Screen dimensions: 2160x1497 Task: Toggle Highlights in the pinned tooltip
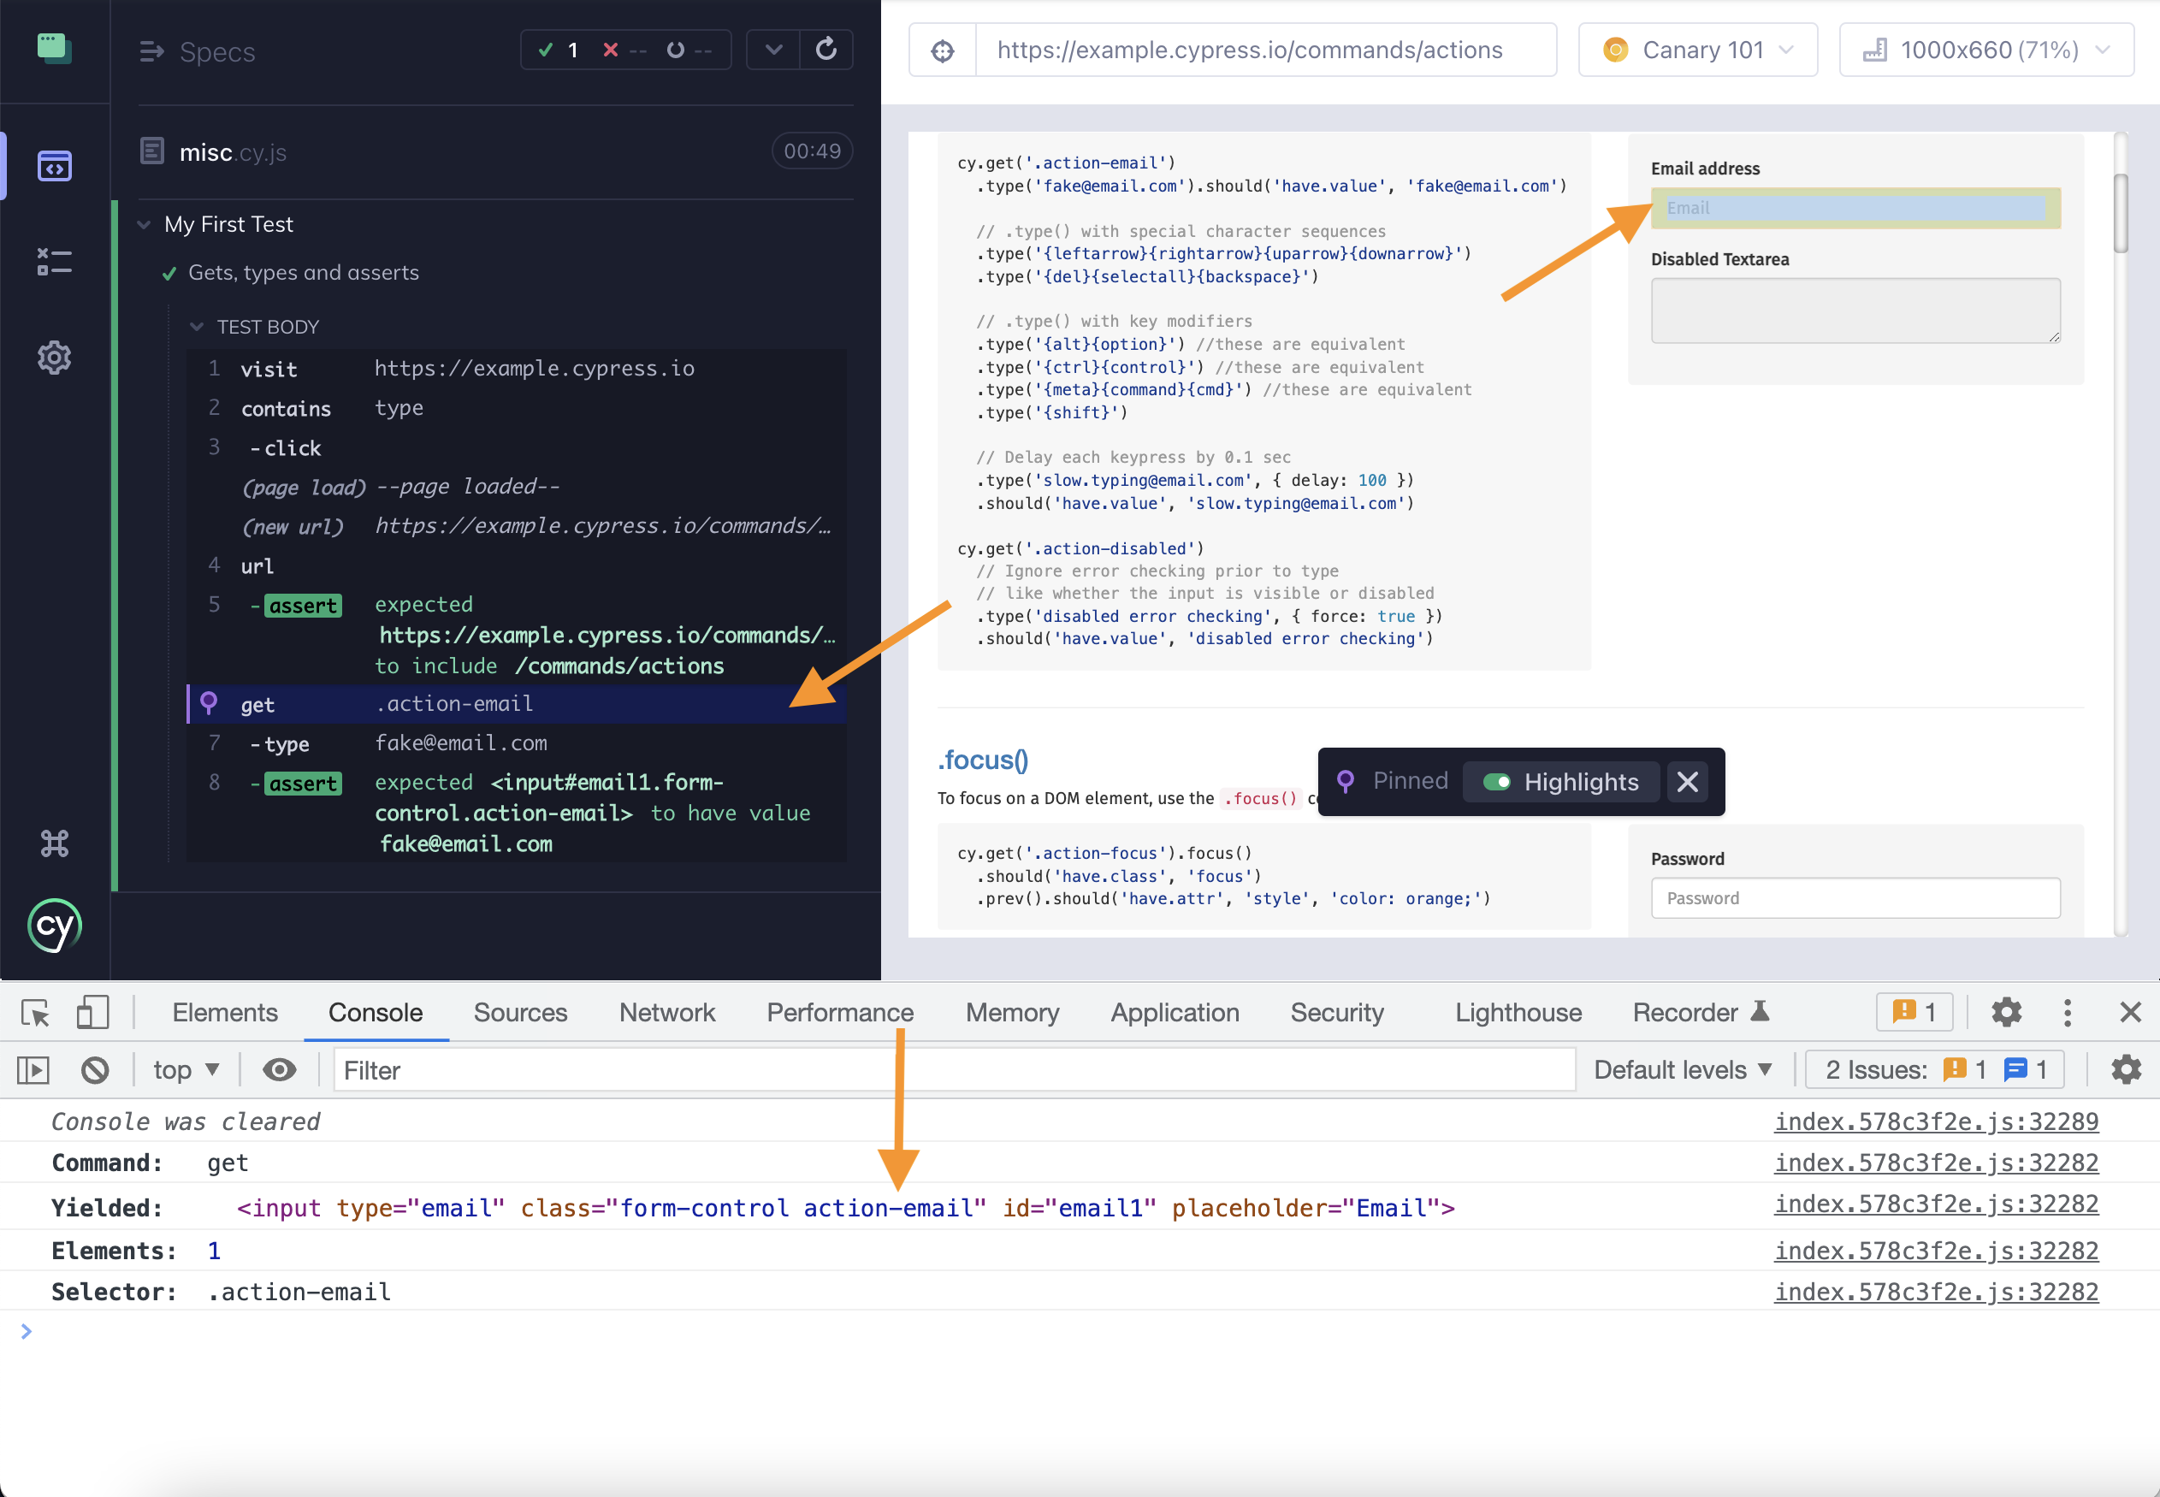point(1498,781)
